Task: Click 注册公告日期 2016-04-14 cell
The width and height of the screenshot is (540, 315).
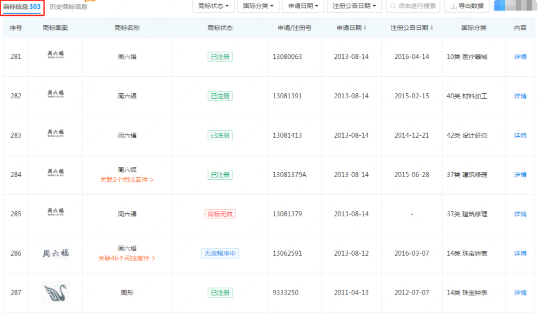Action: pyautogui.click(x=412, y=57)
